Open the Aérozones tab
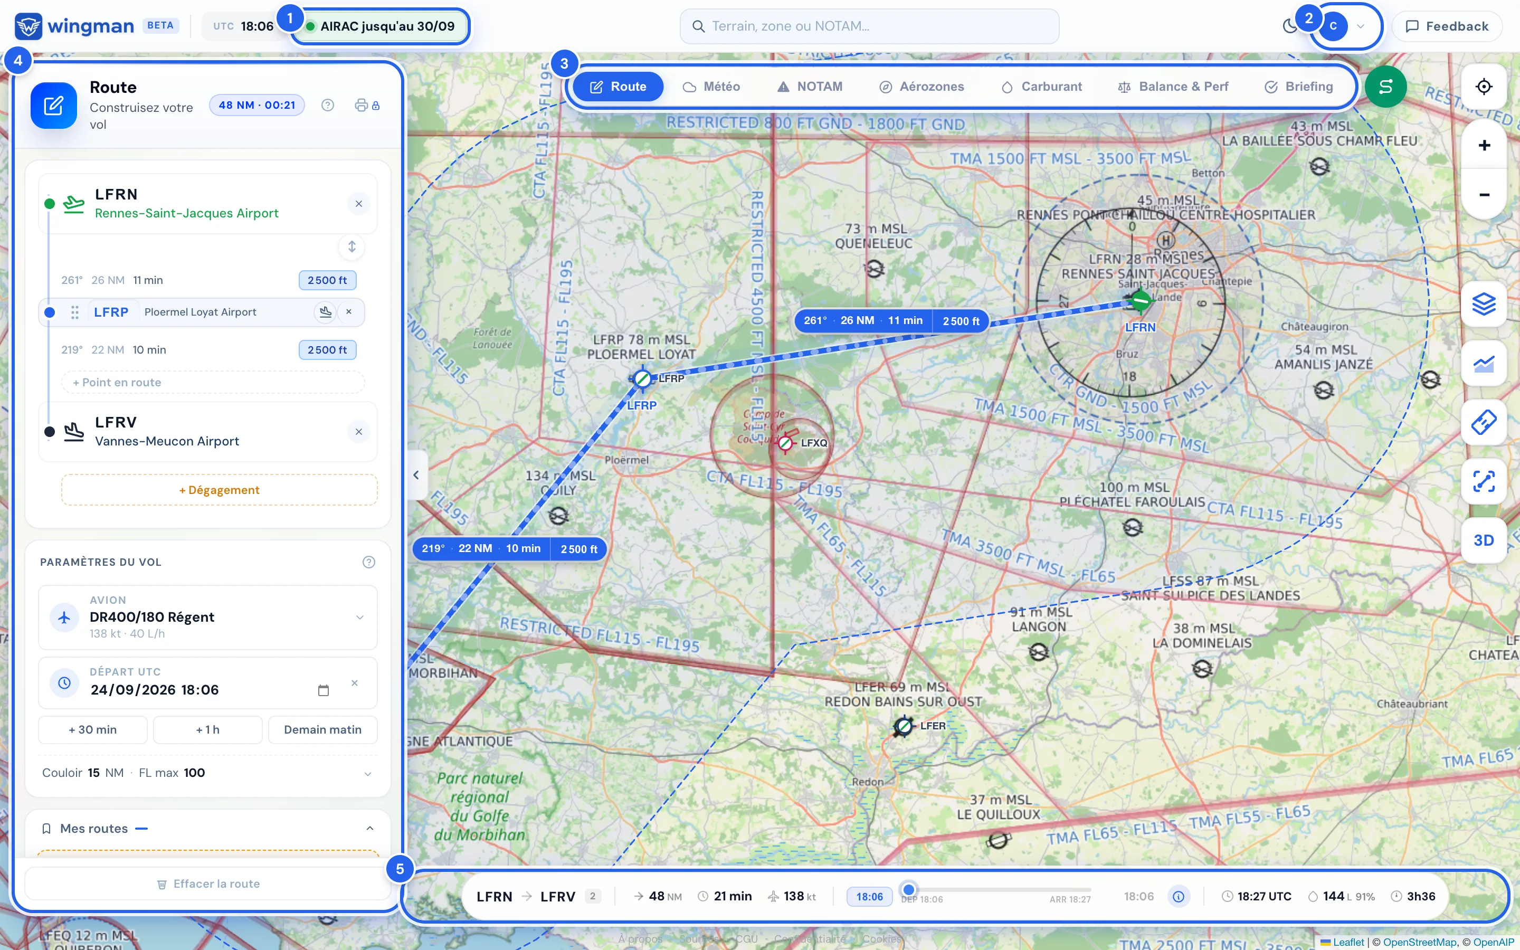Viewport: 1520px width, 950px height. [x=921, y=87]
